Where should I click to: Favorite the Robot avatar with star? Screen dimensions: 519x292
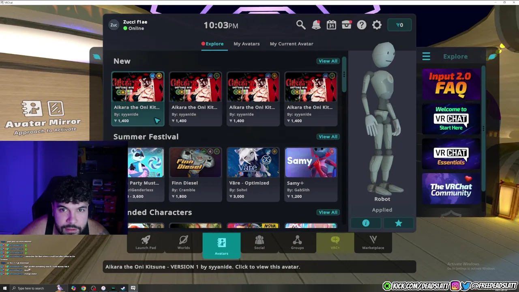(x=398, y=223)
